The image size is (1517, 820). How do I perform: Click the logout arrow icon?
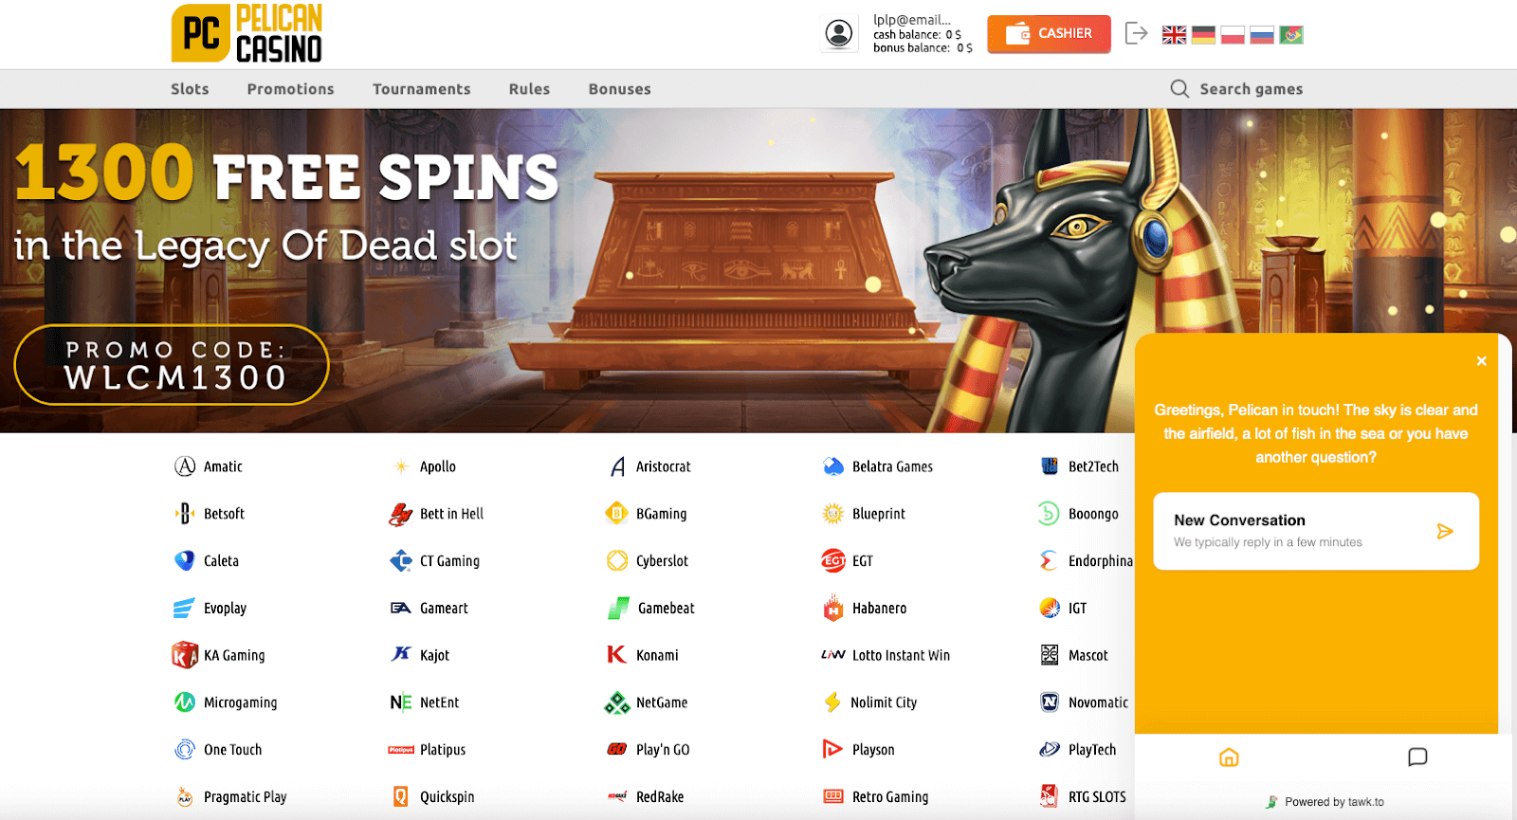1136,33
